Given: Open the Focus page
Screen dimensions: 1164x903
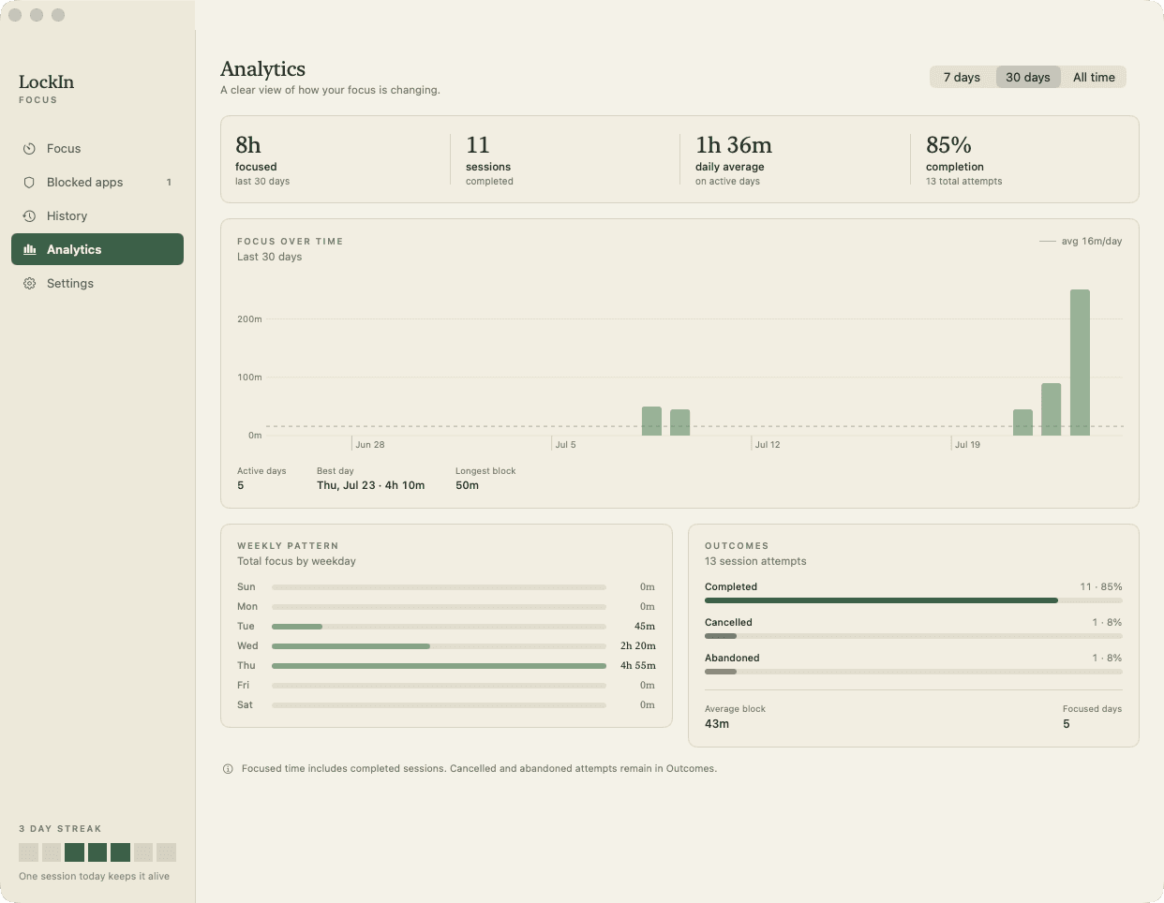Looking at the screenshot, I should pyautogui.click(x=97, y=149).
